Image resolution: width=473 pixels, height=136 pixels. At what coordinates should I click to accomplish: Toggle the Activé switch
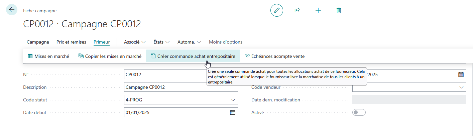click(359, 112)
